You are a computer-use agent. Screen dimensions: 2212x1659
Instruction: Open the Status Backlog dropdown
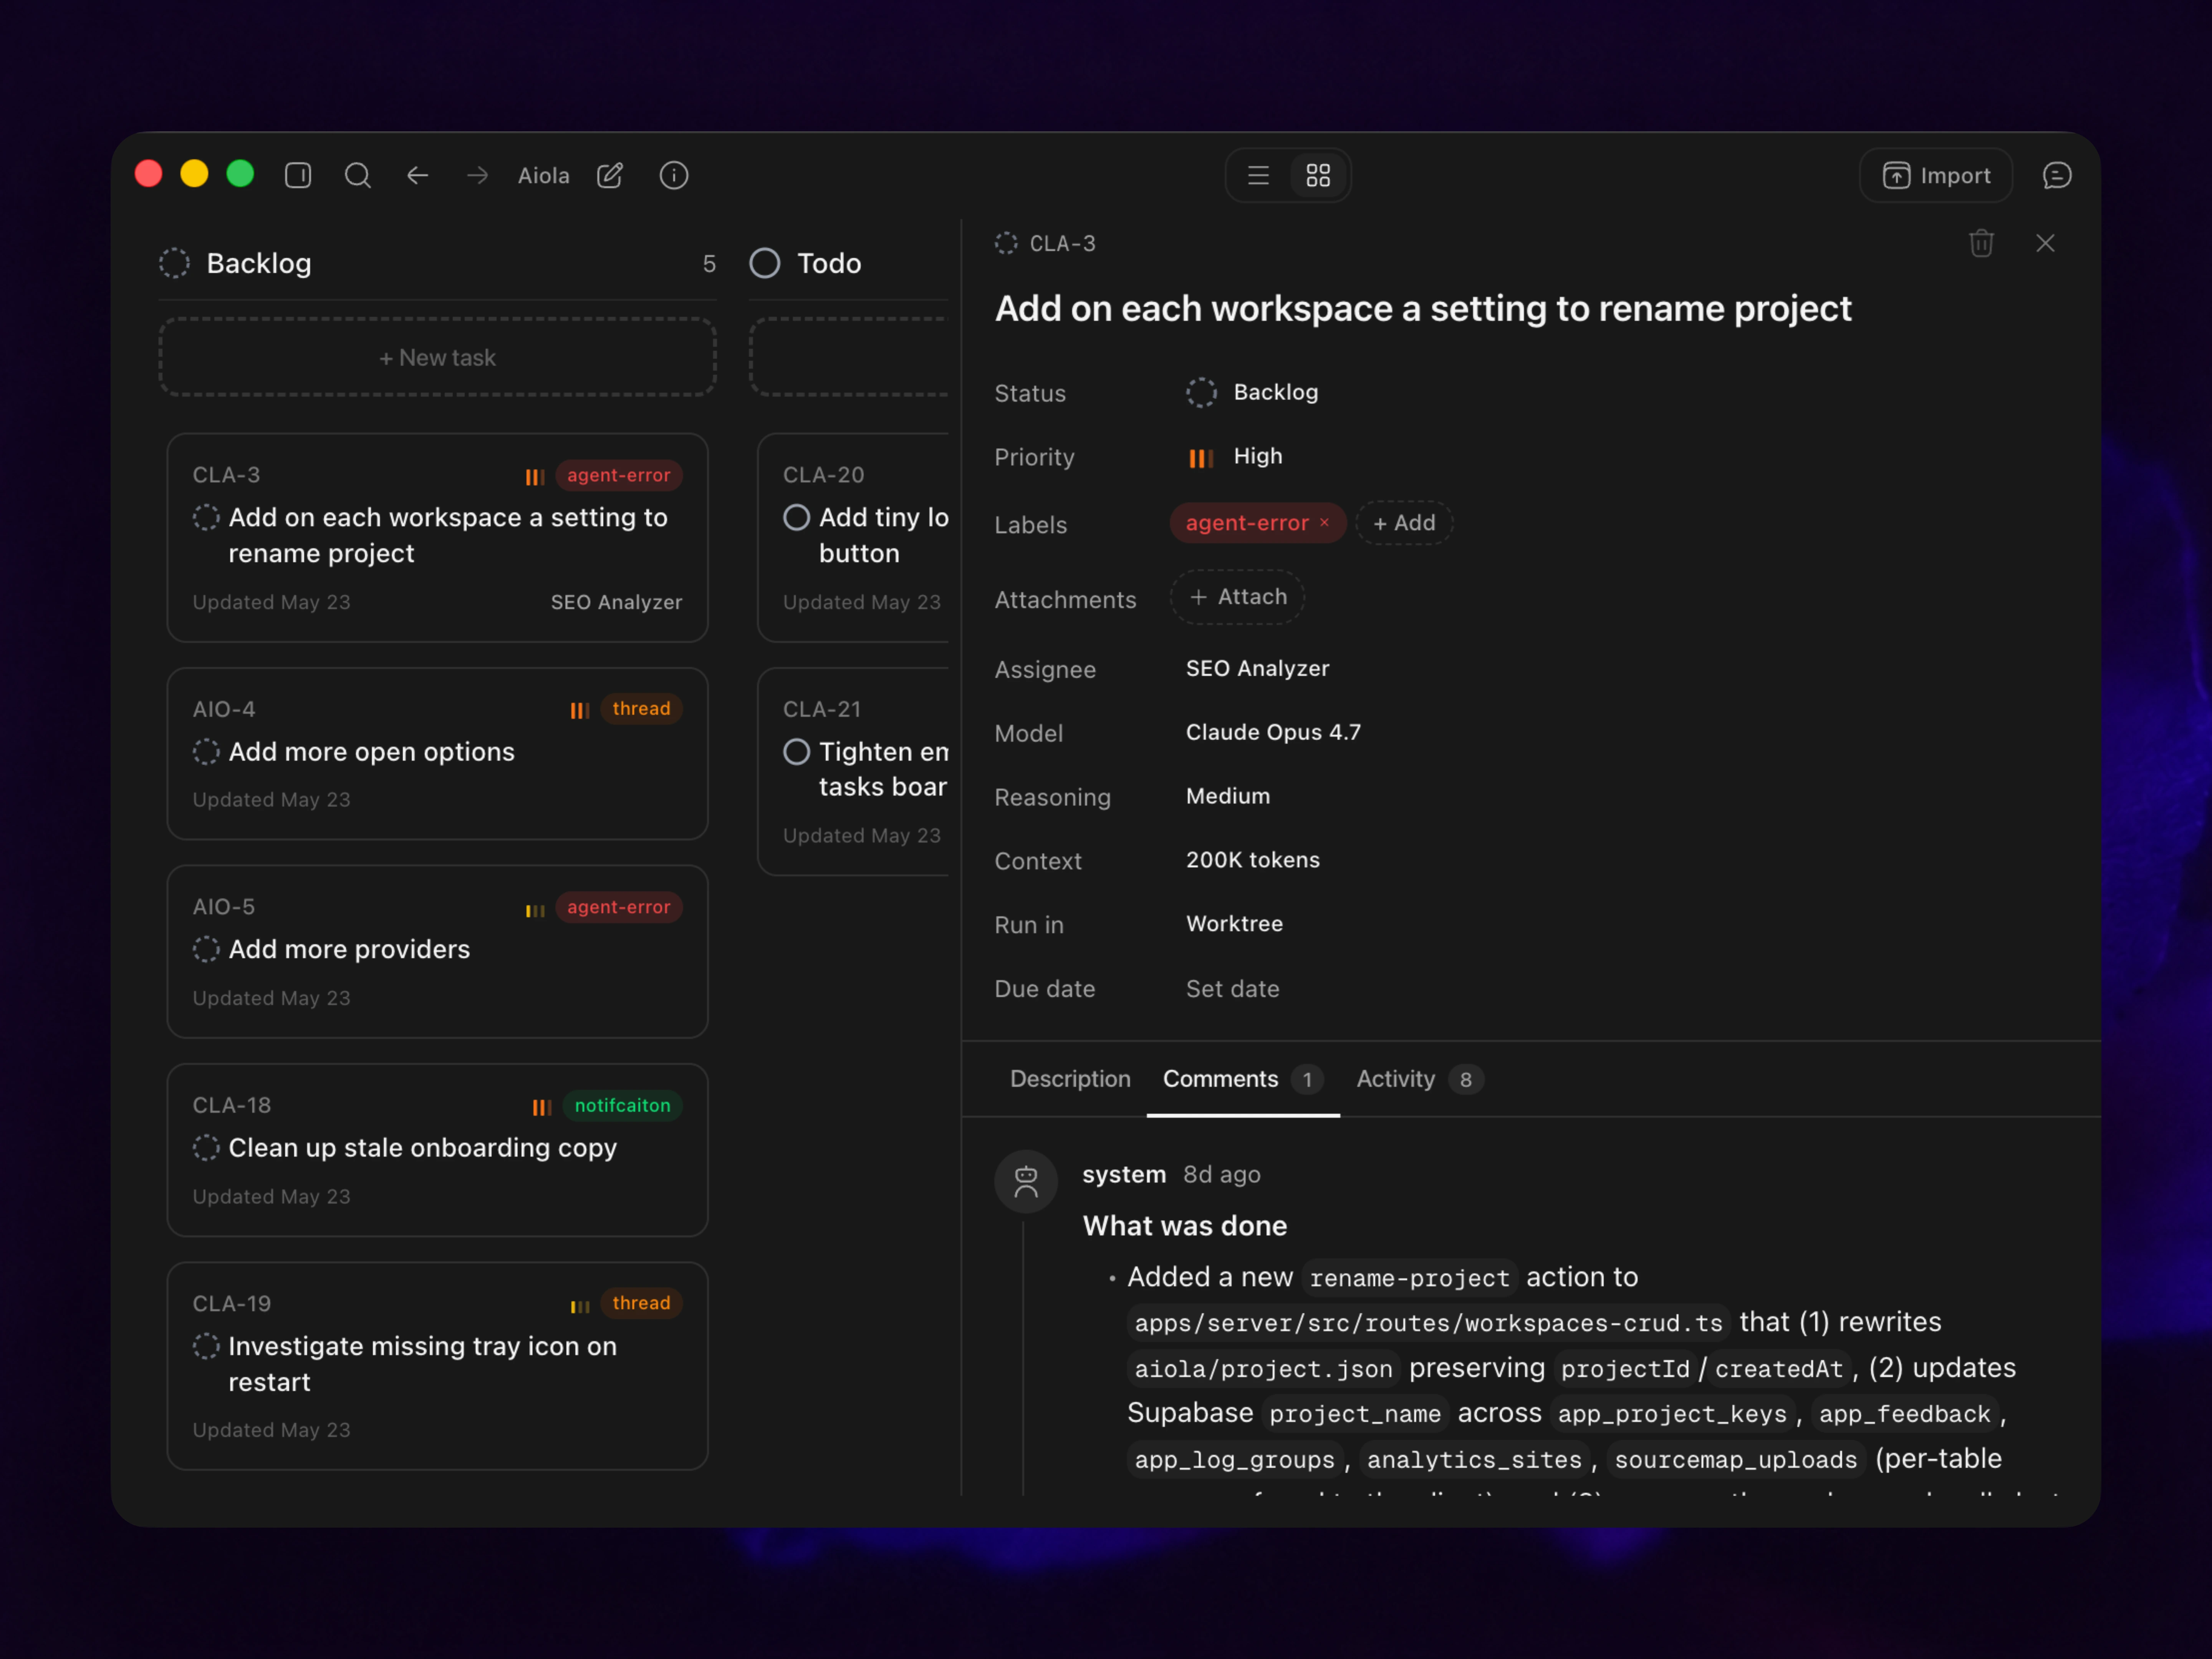click(1252, 392)
